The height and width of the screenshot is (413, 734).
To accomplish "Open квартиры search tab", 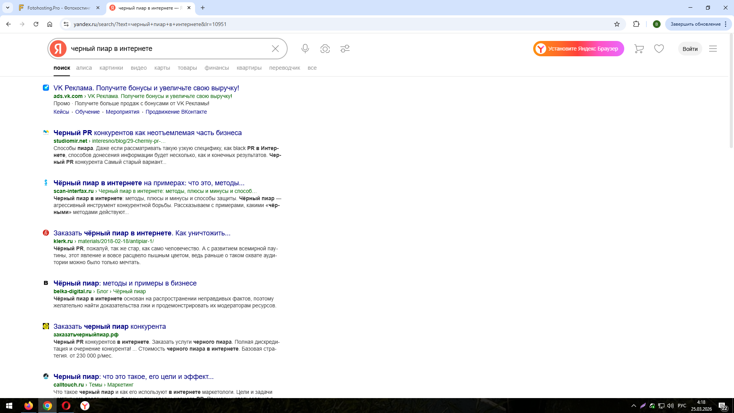I will [249, 68].
